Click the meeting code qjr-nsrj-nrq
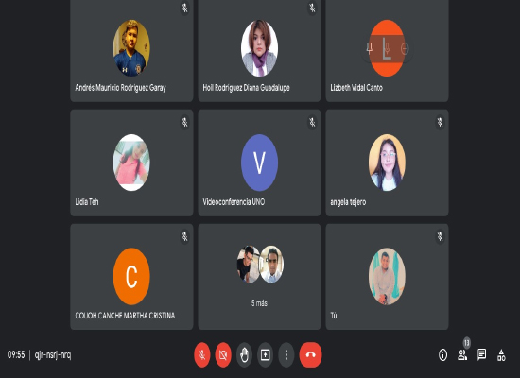Screen dimensions: 520x378 coord(53,354)
